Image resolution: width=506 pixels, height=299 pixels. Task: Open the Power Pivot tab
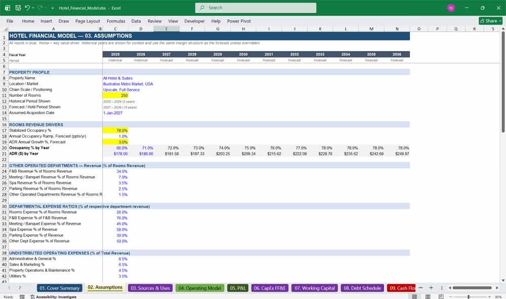(x=239, y=21)
